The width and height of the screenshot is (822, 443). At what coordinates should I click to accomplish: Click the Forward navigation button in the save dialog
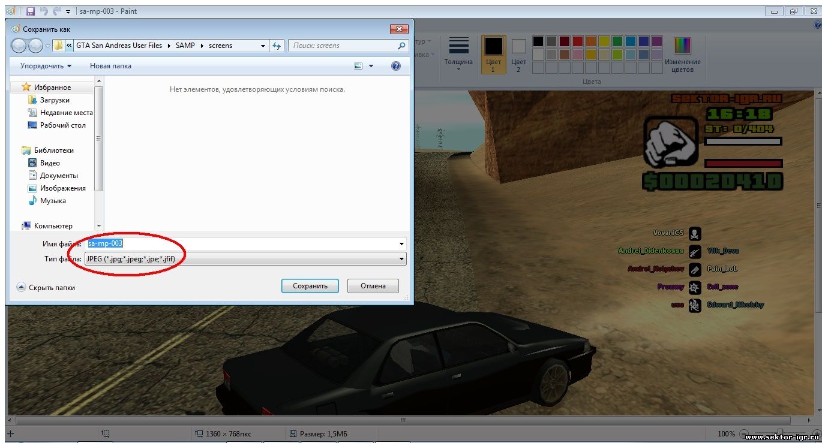[x=35, y=46]
